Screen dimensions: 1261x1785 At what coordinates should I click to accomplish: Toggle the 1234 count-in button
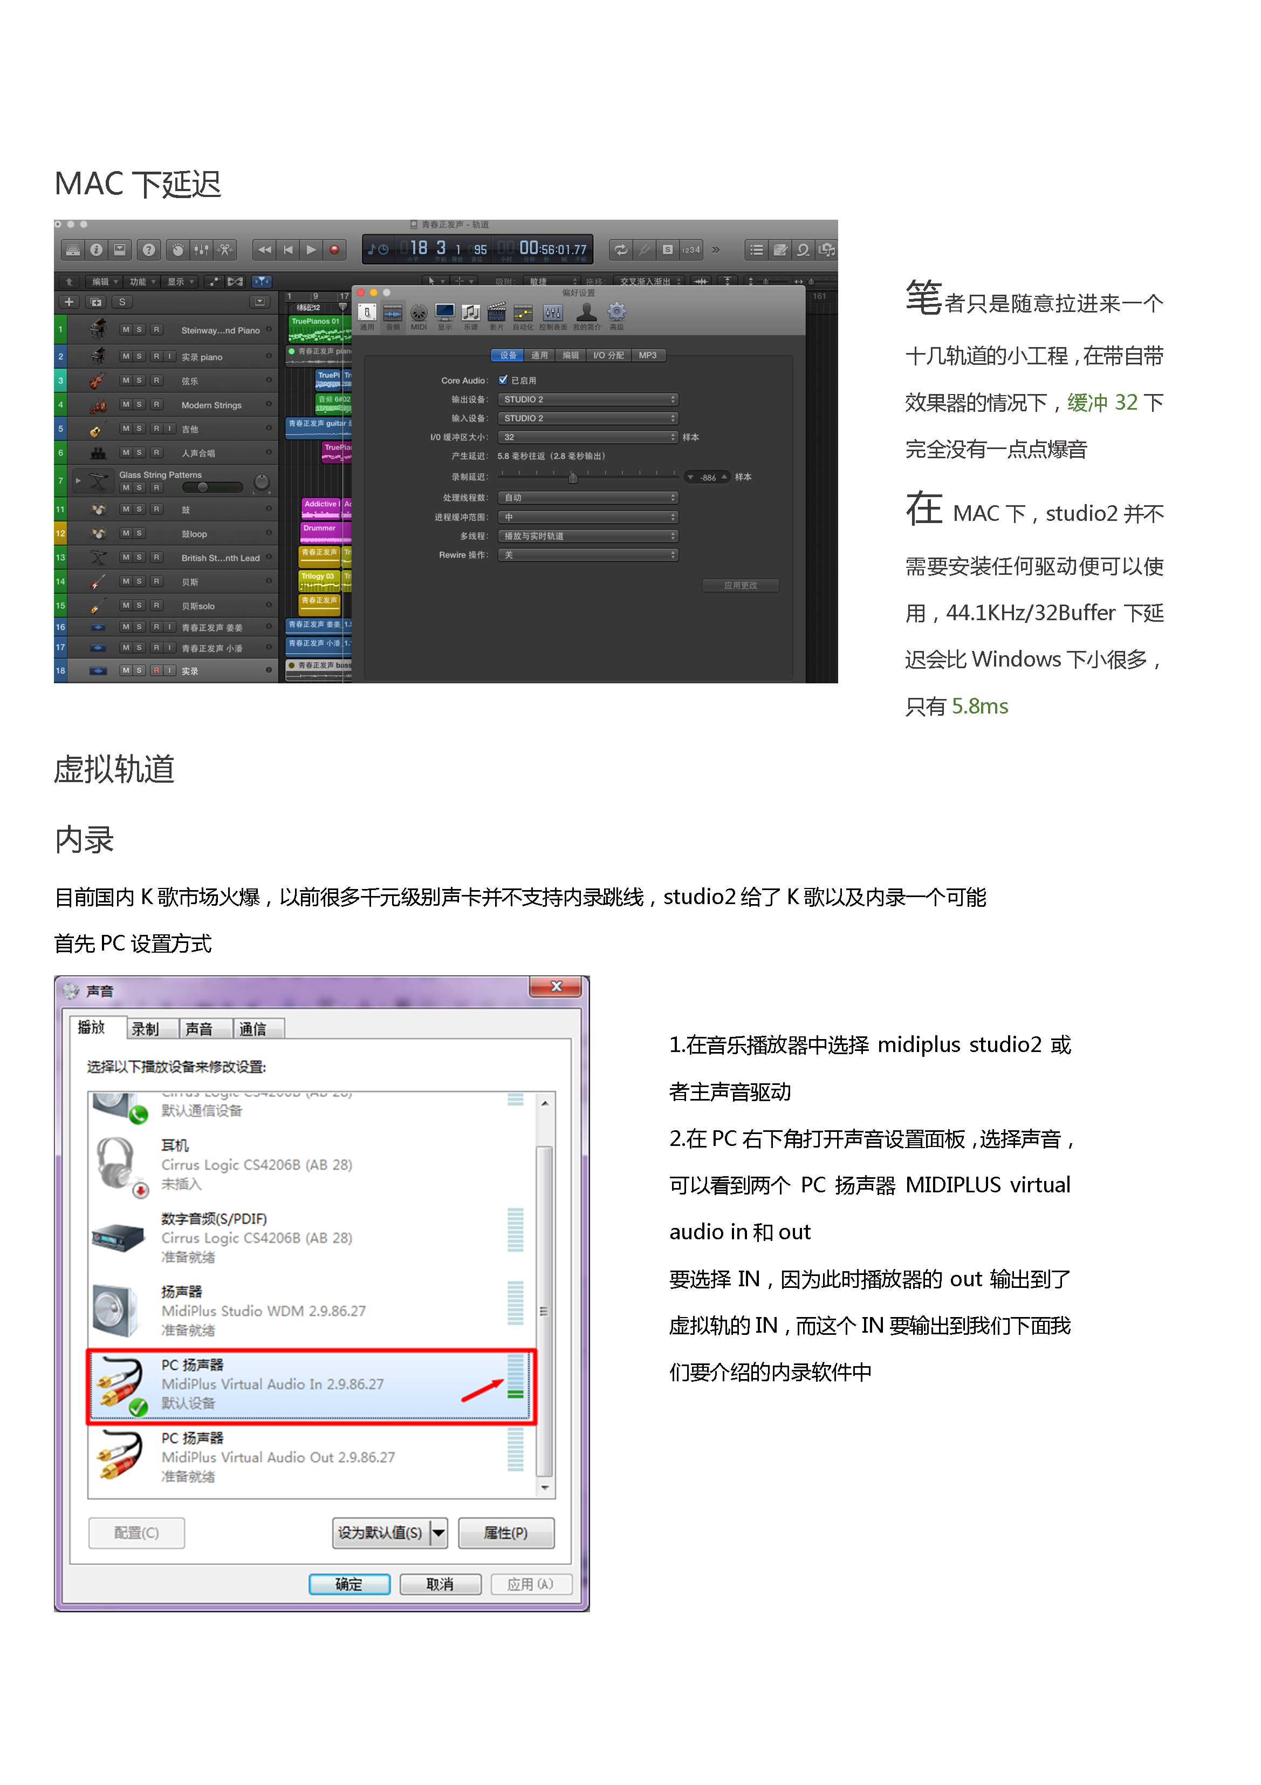tap(691, 249)
